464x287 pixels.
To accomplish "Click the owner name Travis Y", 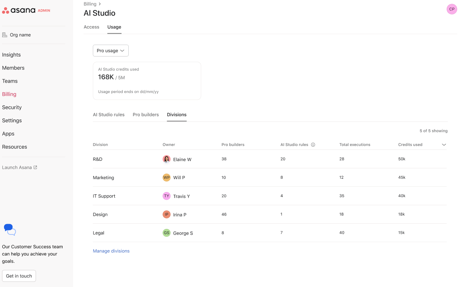I will click(181, 196).
